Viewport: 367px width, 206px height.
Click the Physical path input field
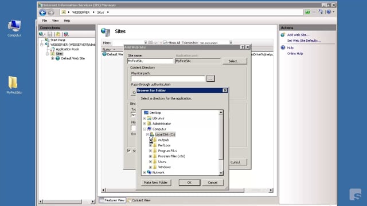tap(168, 79)
